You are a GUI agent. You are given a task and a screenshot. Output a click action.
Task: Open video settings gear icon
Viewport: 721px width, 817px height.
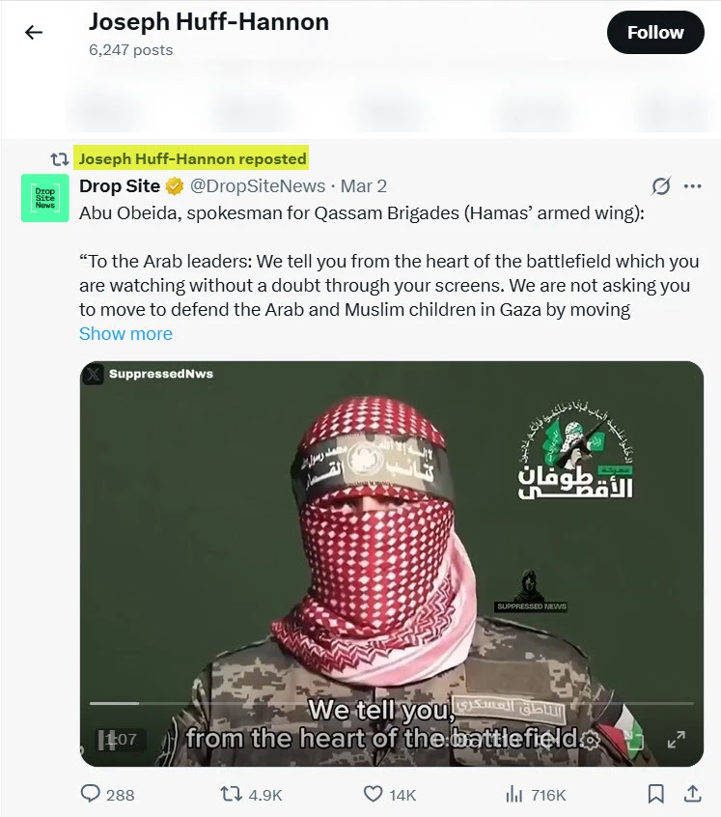[x=590, y=740]
